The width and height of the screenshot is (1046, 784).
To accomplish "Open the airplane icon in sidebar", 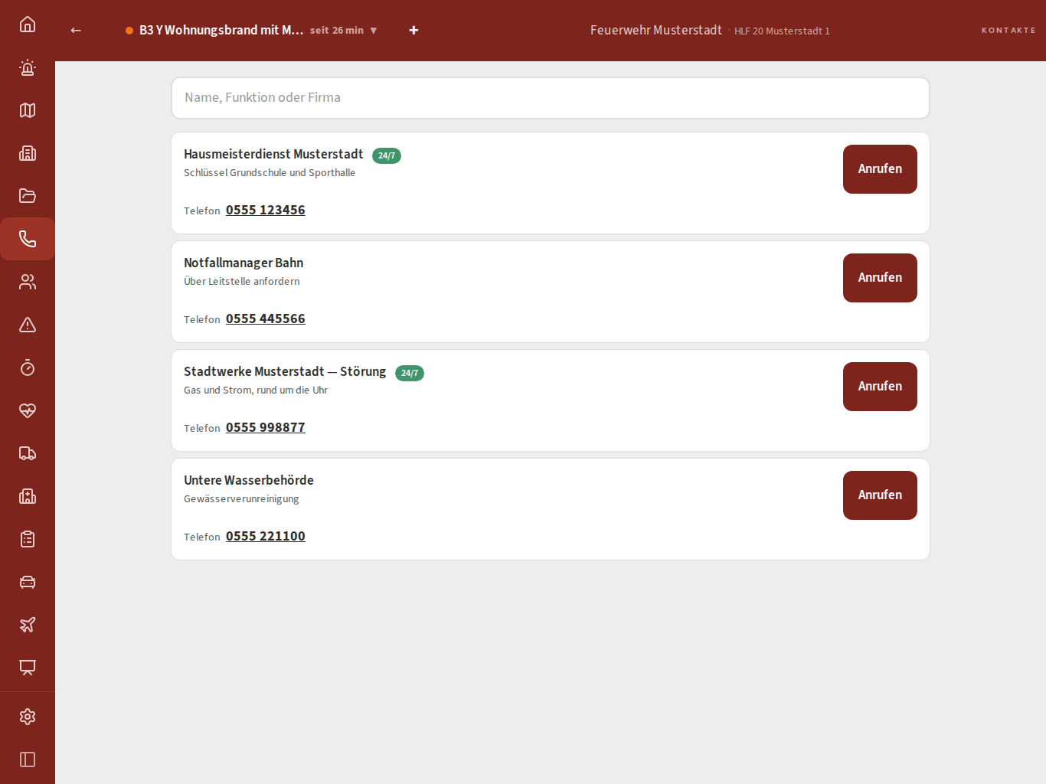I will [28, 625].
